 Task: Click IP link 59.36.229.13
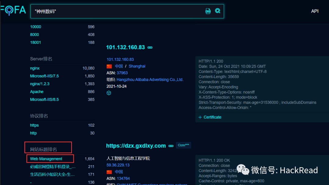[118, 165]
